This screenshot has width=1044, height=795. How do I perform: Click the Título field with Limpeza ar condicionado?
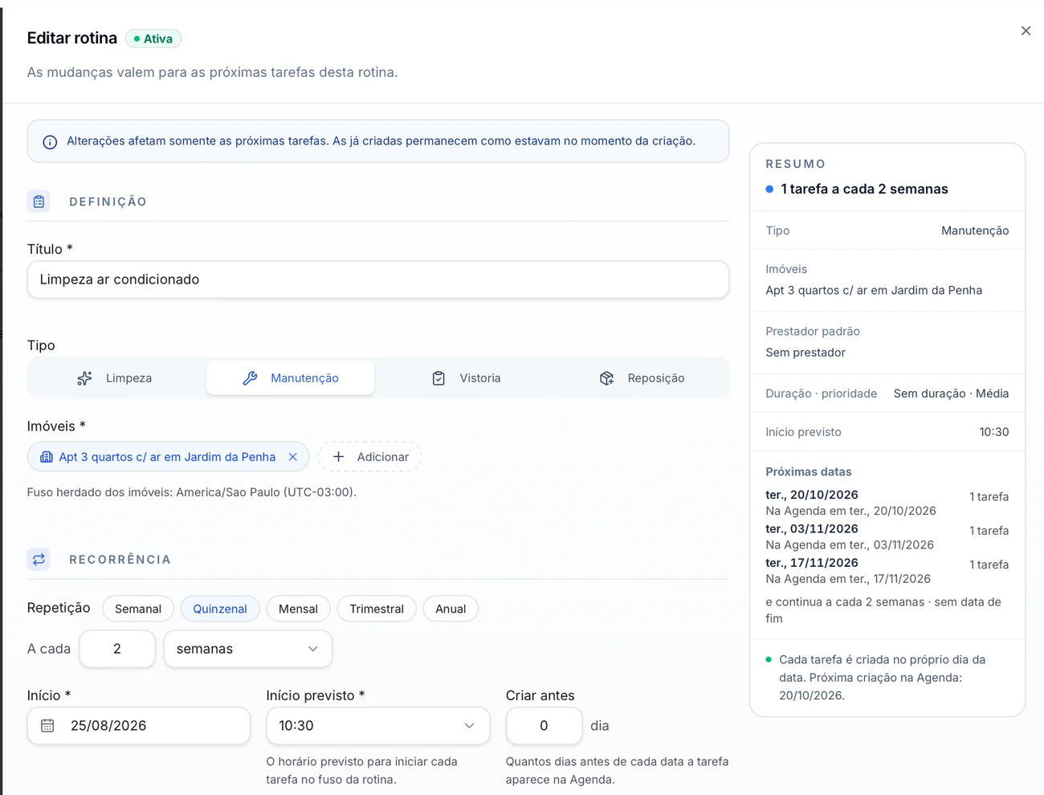coord(378,279)
